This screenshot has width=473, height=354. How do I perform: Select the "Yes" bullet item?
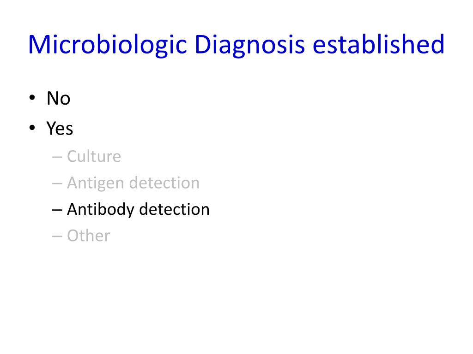[x=60, y=129]
